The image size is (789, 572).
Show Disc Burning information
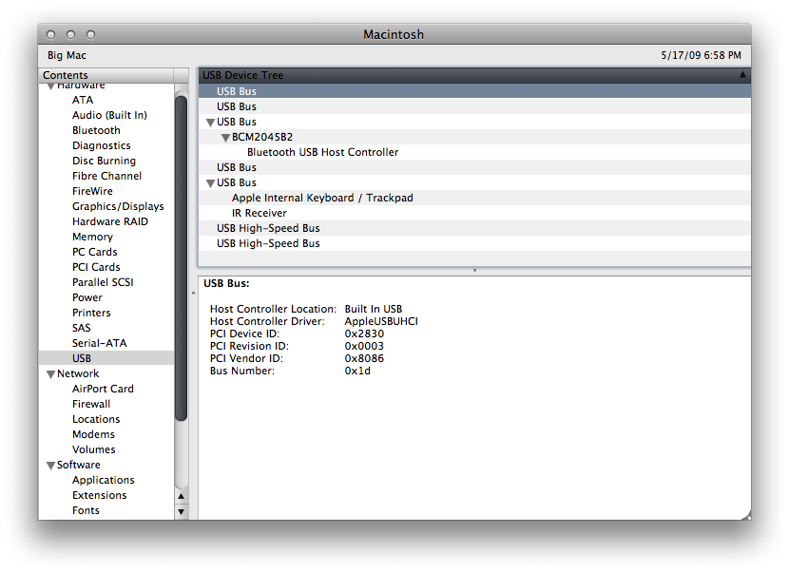click(104, 161)
